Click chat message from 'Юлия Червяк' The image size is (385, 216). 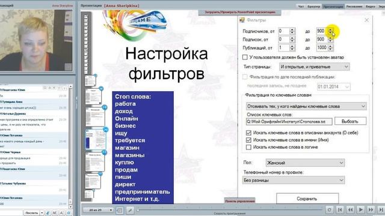click(34, 158)
